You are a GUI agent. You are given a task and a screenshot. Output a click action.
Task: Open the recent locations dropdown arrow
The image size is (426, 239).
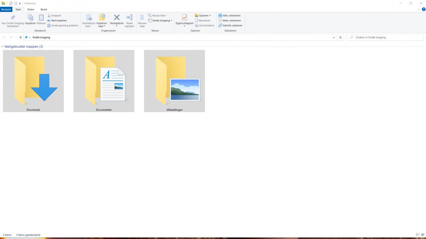click(16, 37)
